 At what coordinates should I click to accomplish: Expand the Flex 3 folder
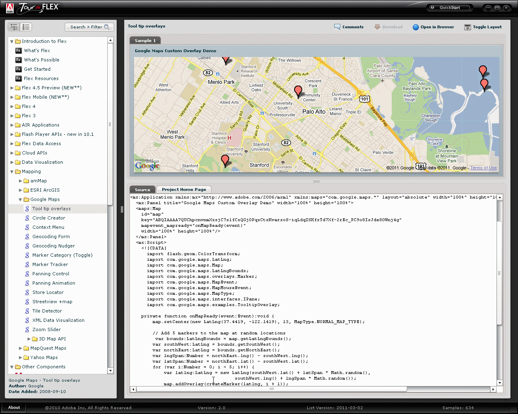pos(12,116)
